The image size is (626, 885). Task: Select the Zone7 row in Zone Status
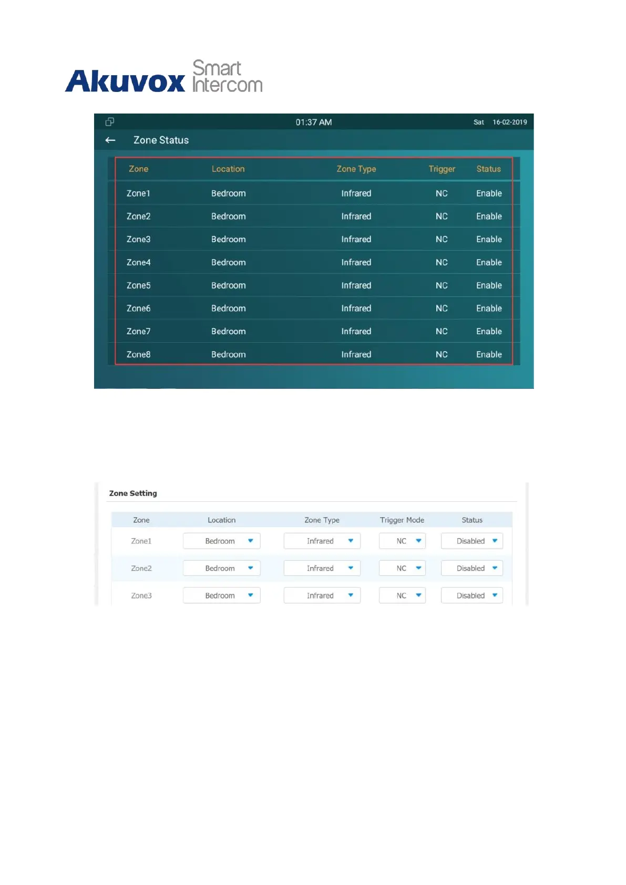click(x=314, y=331)
